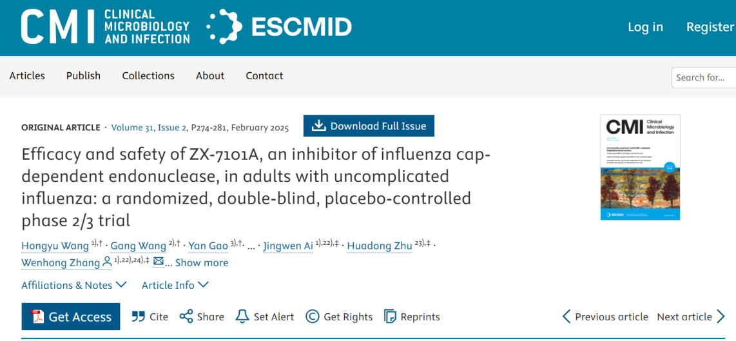Image resolution: width=736 pixels, height=341 pixels.
Task: Click the Set Alert bell icon
Action: (x=242, y=317)
